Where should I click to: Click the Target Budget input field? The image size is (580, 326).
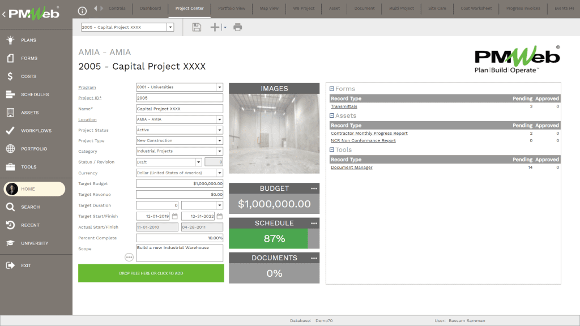tap(180, 184)
